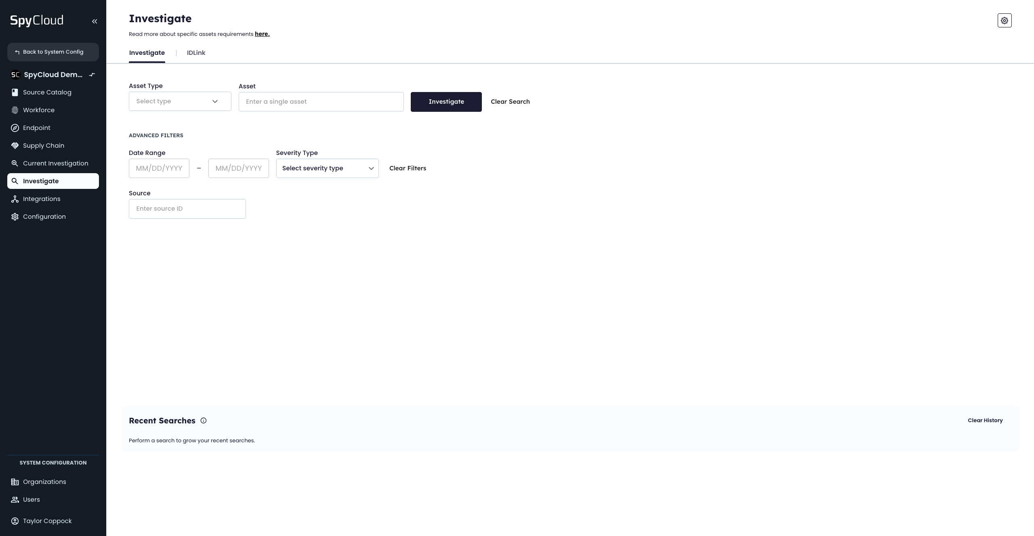Focus the Enter a single asset field

pos(321,102)
